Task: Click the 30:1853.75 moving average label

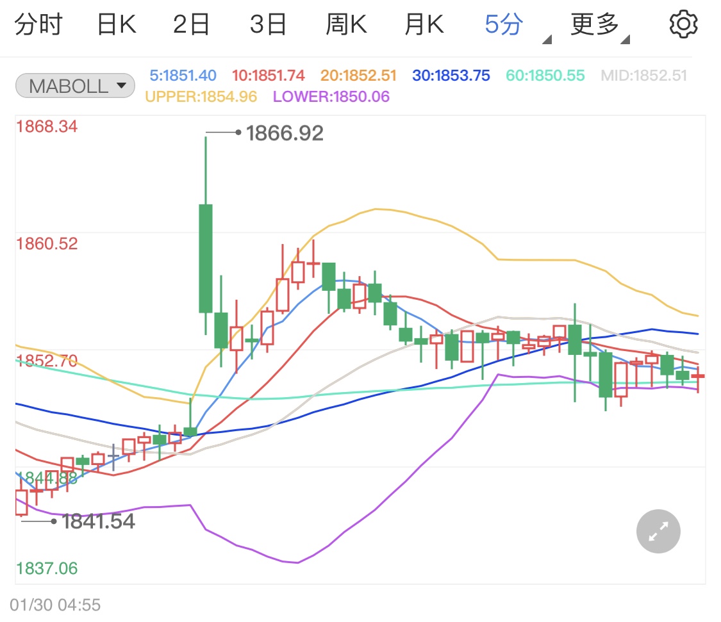Action: click(451, 76)
